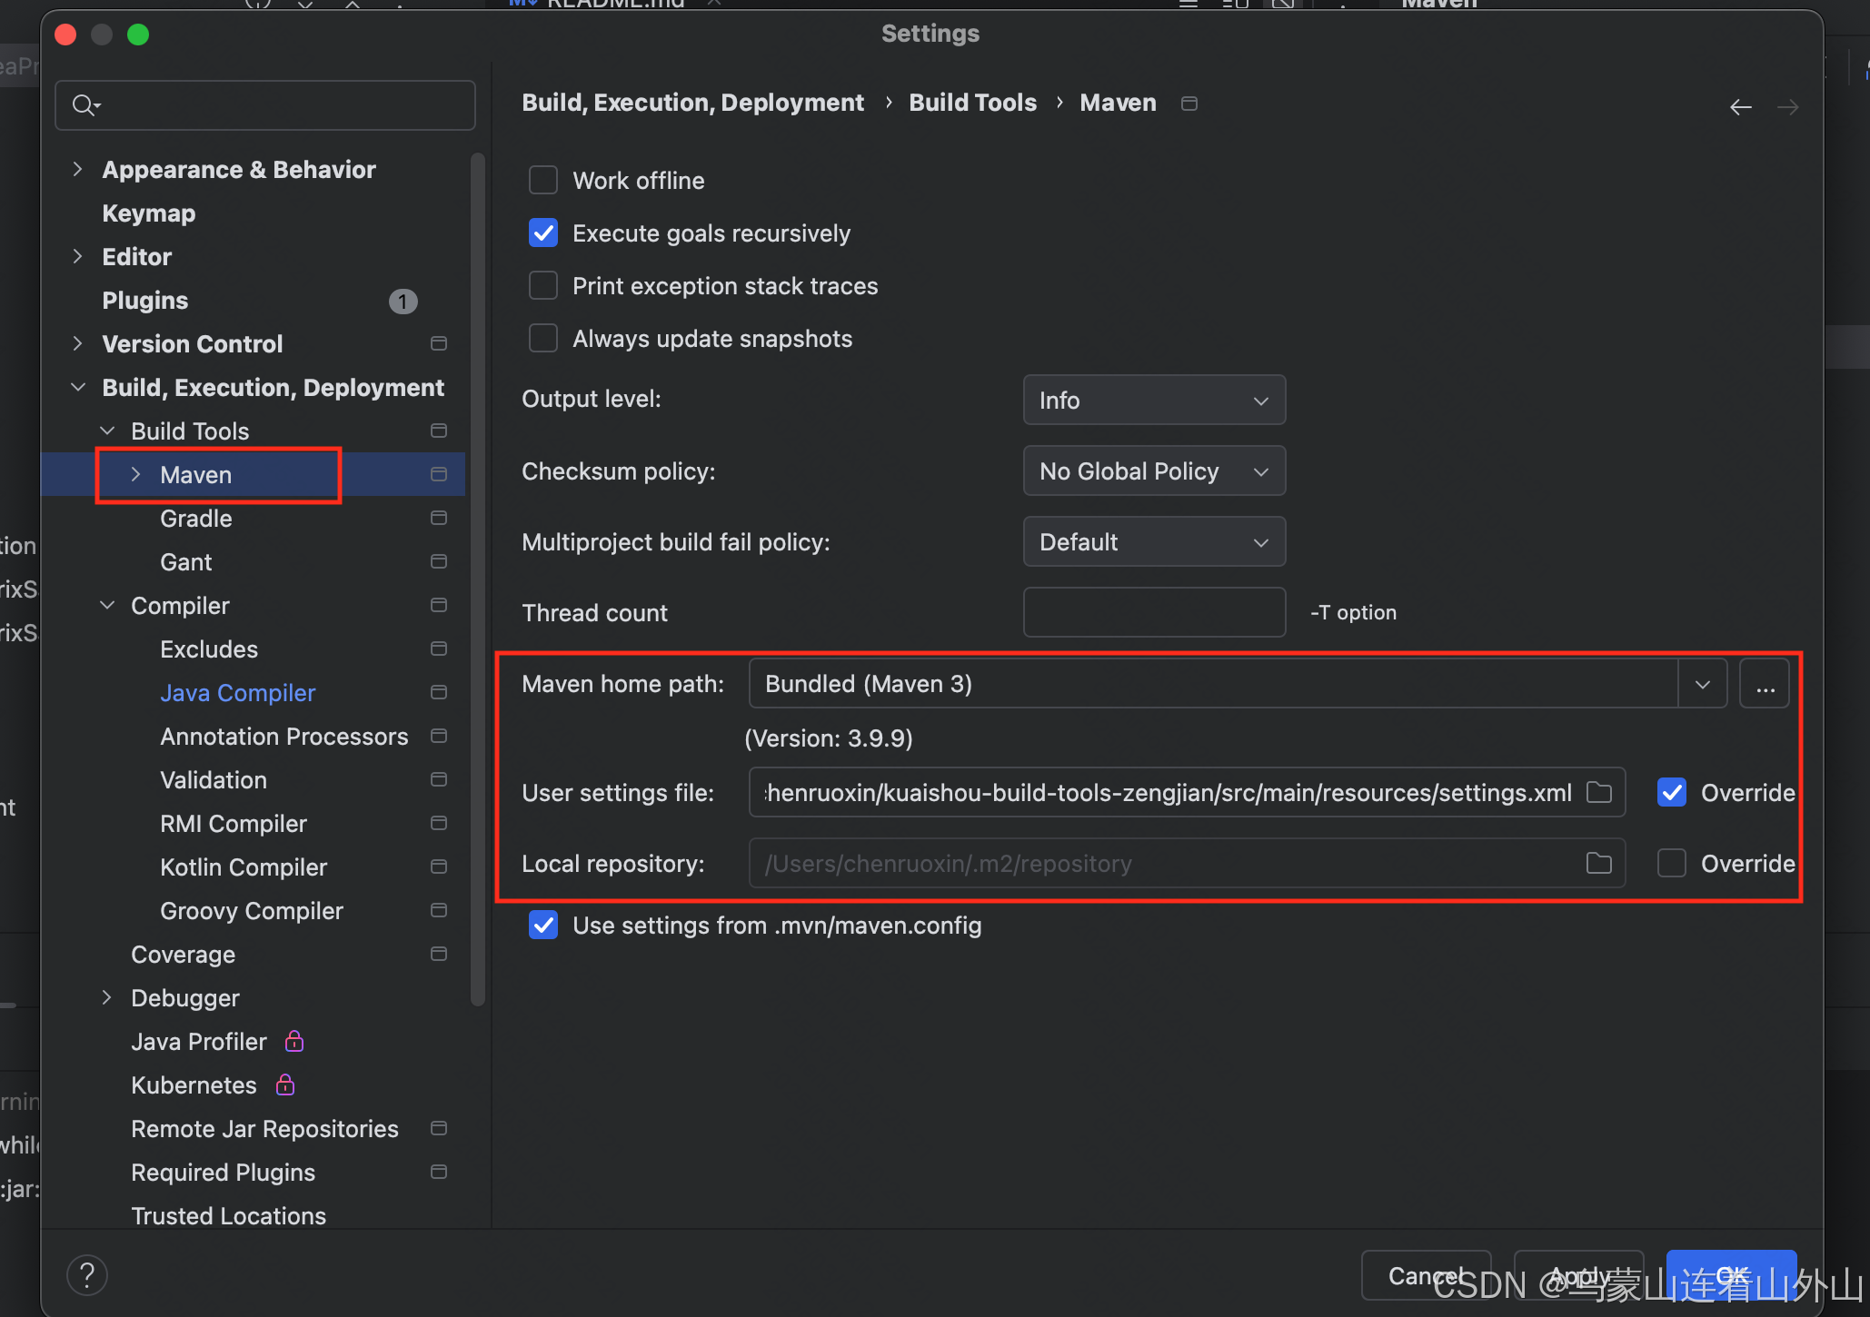
Task: Click project icon on the Groovy Compiler row
Action: coord(438,910)
